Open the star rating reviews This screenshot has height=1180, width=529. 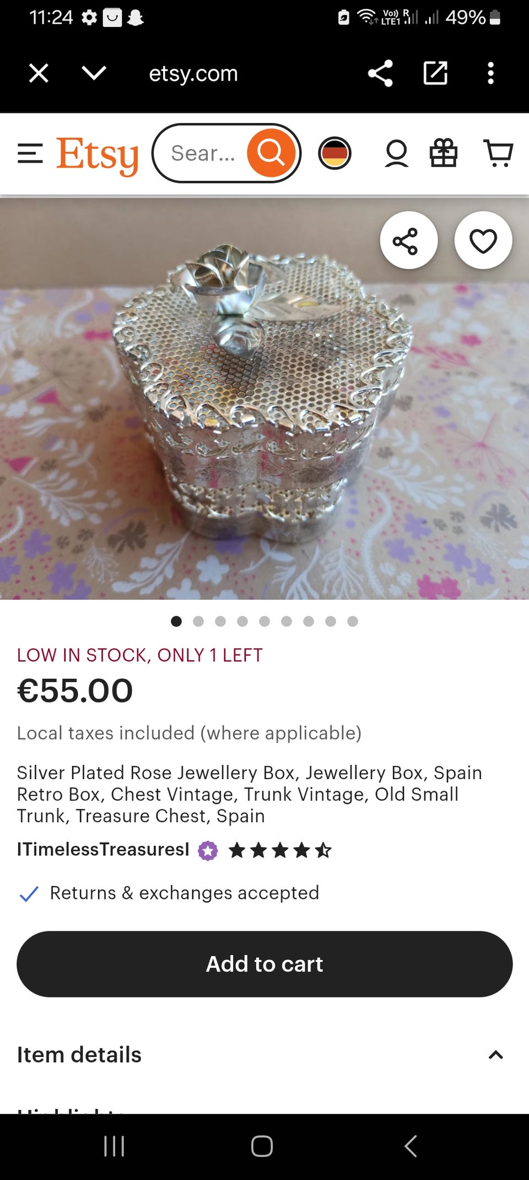point(280,850)
